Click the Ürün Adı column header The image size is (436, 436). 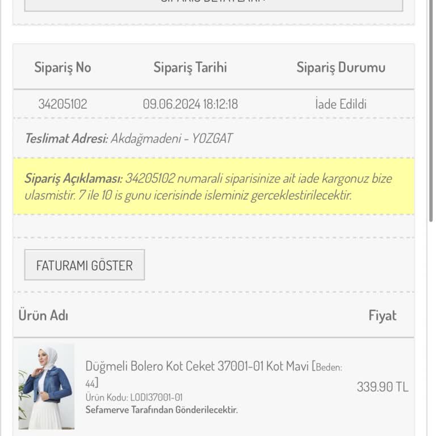[x=43, y=316]
